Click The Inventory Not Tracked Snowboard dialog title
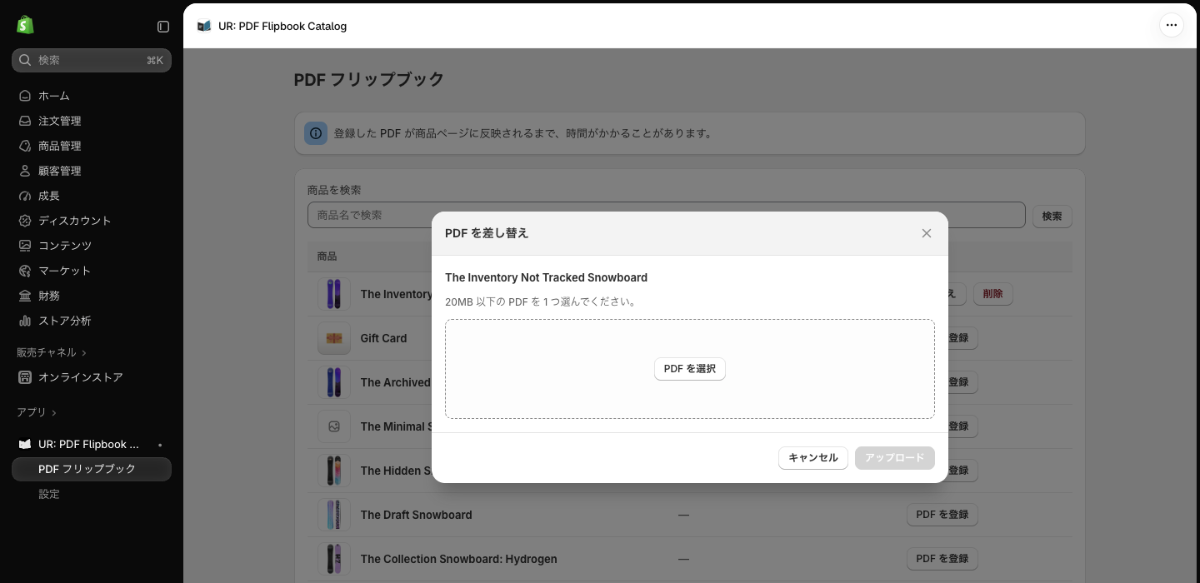This screenshot has height=583, width=1200. 547,277
